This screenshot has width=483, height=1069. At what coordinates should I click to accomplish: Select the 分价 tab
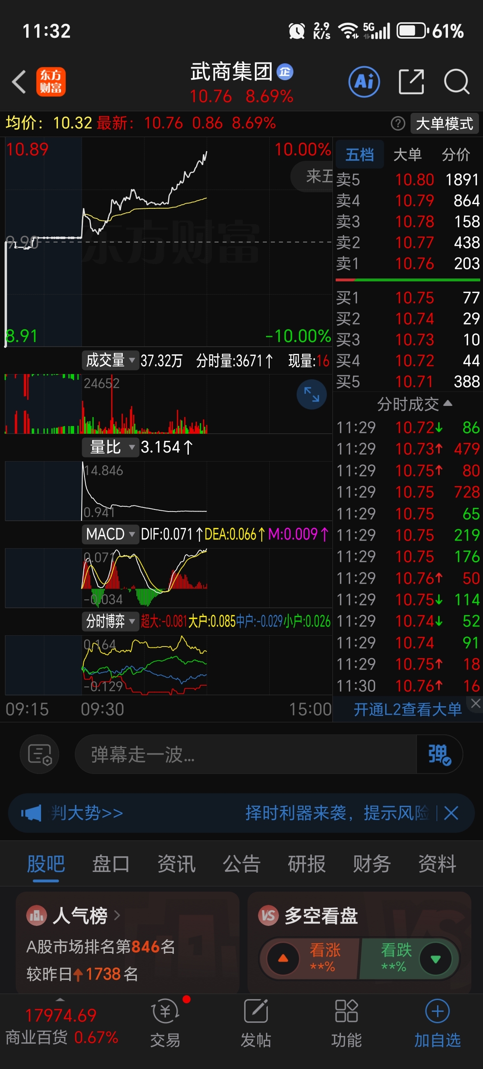point(456,155)
